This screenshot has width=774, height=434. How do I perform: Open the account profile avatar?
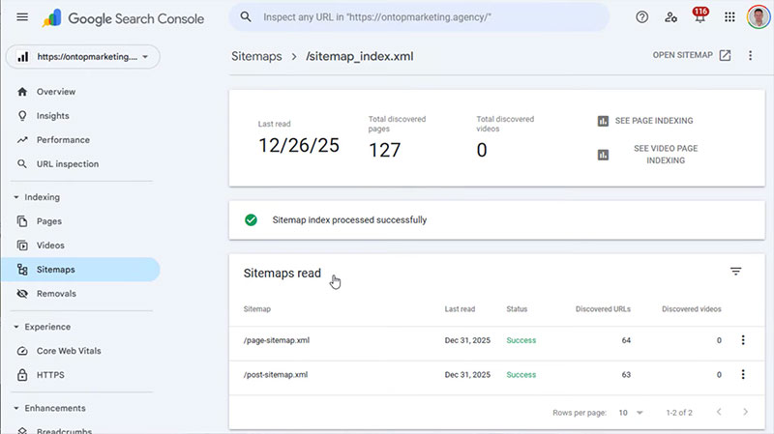click(x=759, y=17)
